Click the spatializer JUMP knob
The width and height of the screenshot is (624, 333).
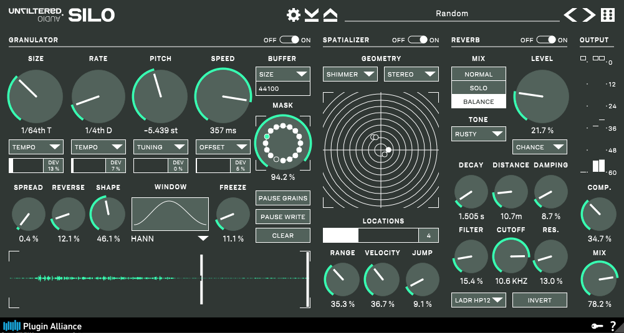(x=422, y=279)
